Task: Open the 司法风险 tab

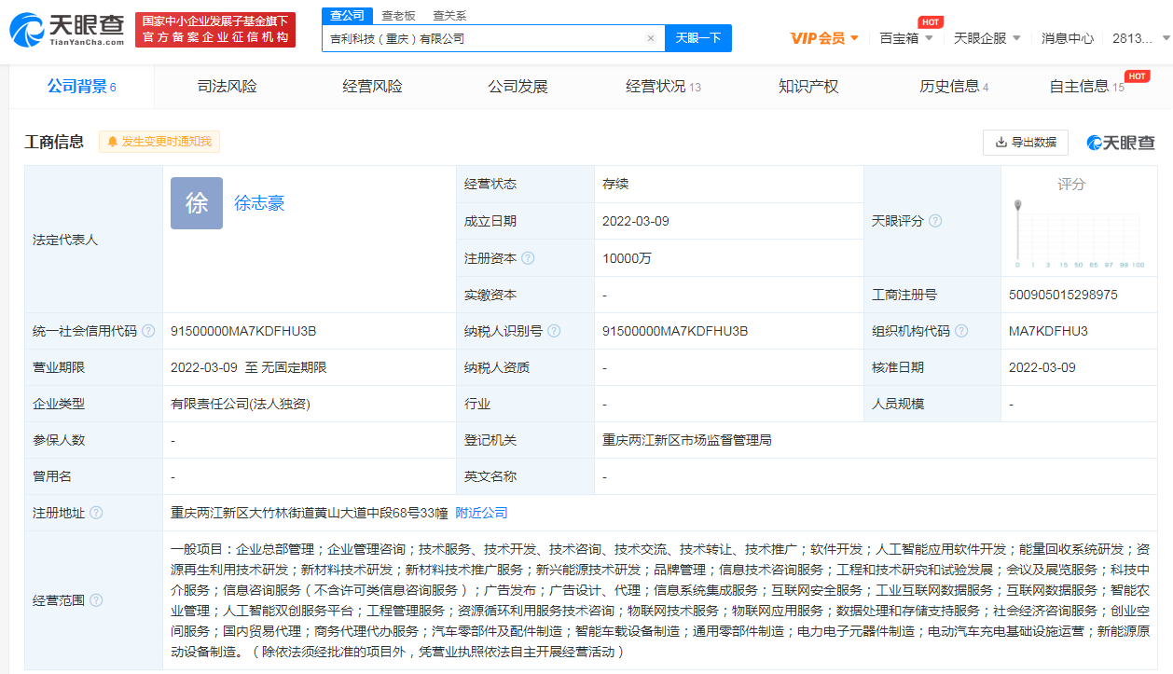Action: 227,87
